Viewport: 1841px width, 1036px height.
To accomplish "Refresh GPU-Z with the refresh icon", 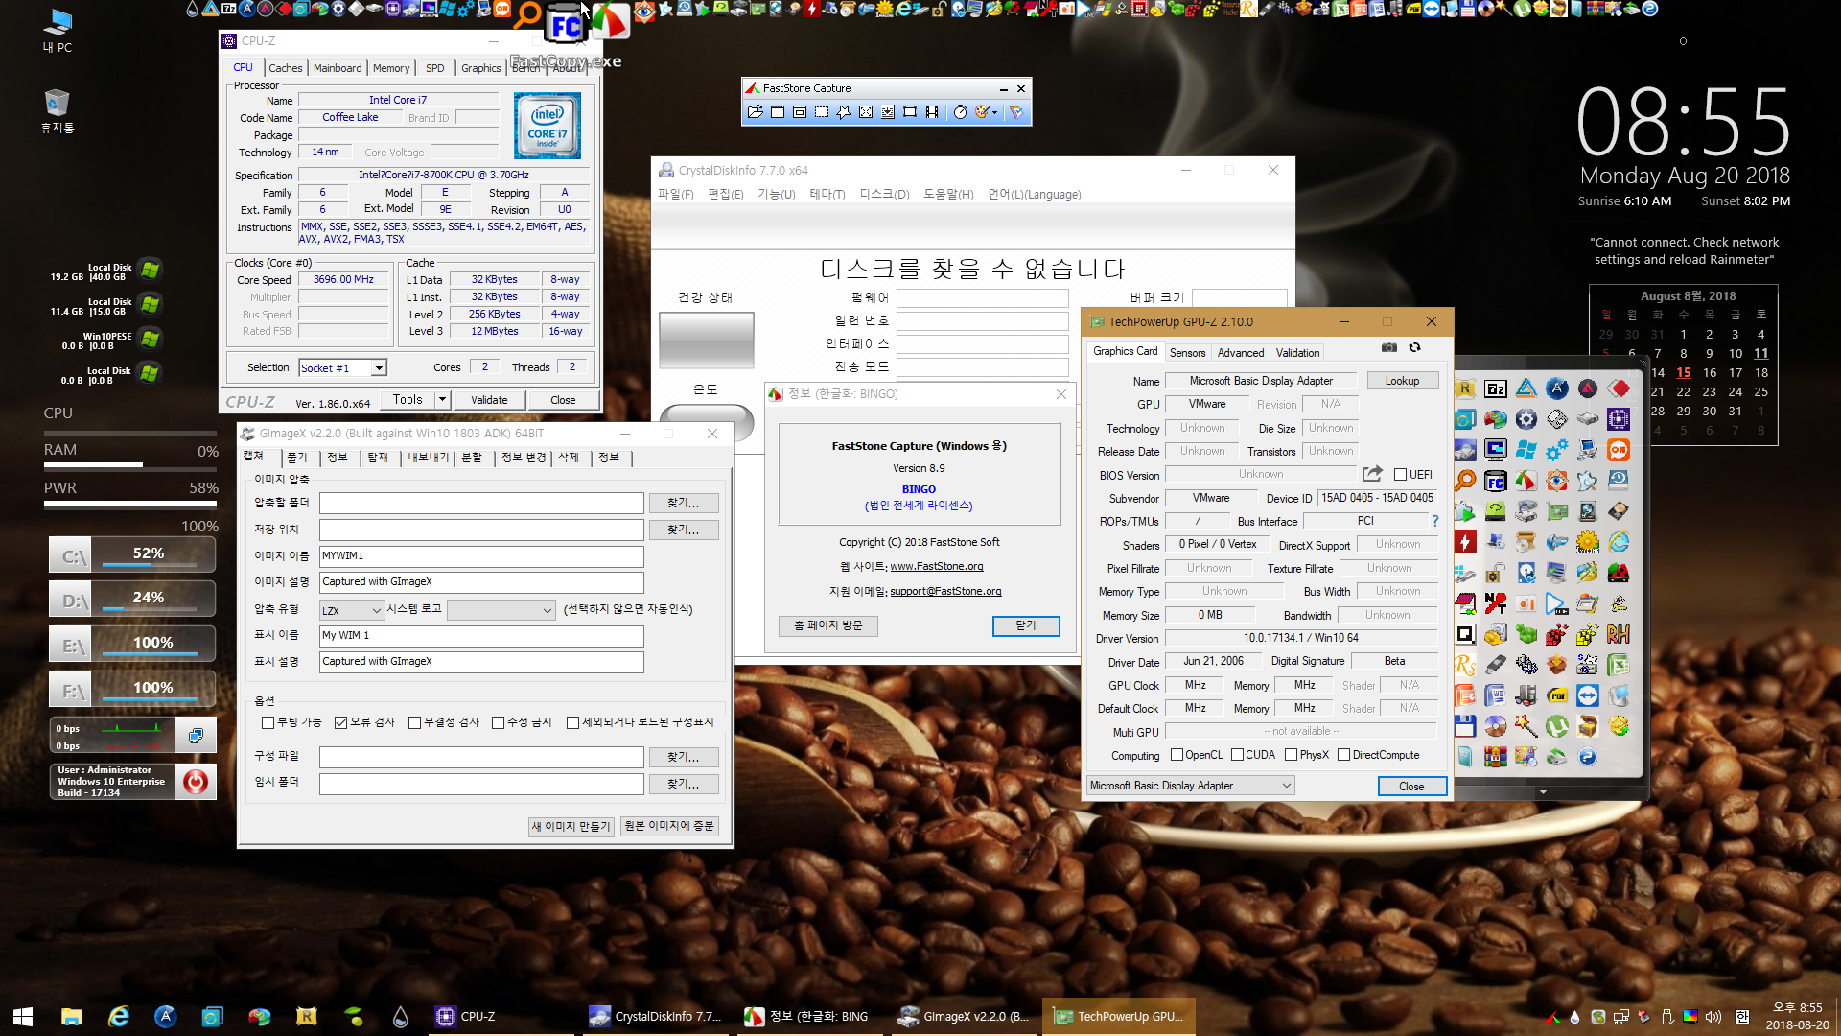I will [x=1415, y=348].
